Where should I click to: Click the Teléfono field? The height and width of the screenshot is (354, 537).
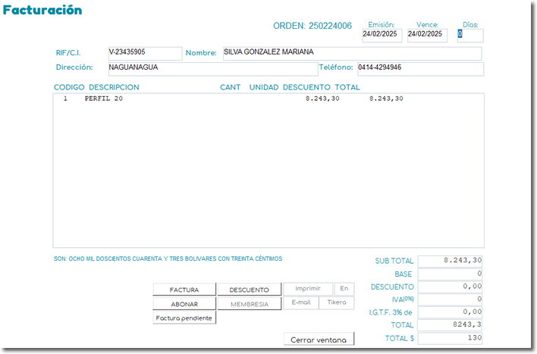click(x=419, y=68)
